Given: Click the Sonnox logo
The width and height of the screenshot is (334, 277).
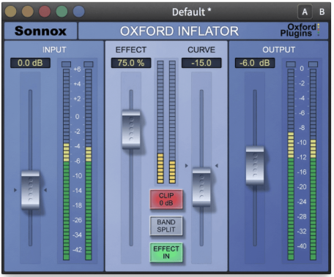Looking at the screenshot, I should click(x=40, y=31).
